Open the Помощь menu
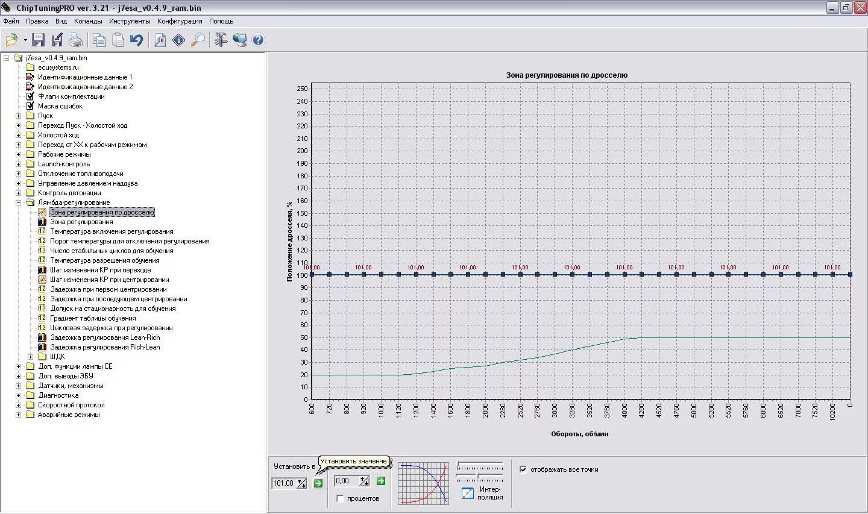The image size is (868, 514). click(x=221, y=21)
